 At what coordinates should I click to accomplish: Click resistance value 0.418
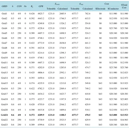pos(32,120)
